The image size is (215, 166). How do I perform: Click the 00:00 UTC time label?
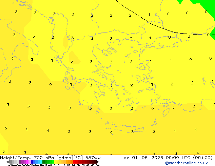coord(178,158)
